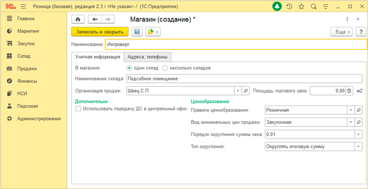The image size is (368, 189).
Task: Click the Розничная pricing rule field
Action: coord(306,110)
